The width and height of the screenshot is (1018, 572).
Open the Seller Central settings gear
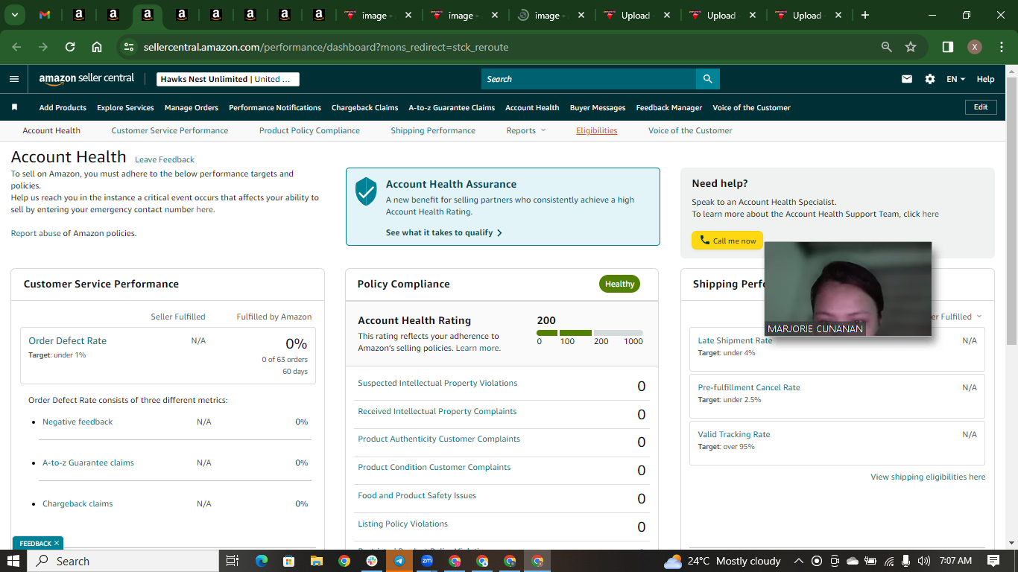930,79
